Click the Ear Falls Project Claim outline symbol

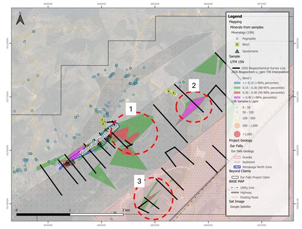click(235, 177)
